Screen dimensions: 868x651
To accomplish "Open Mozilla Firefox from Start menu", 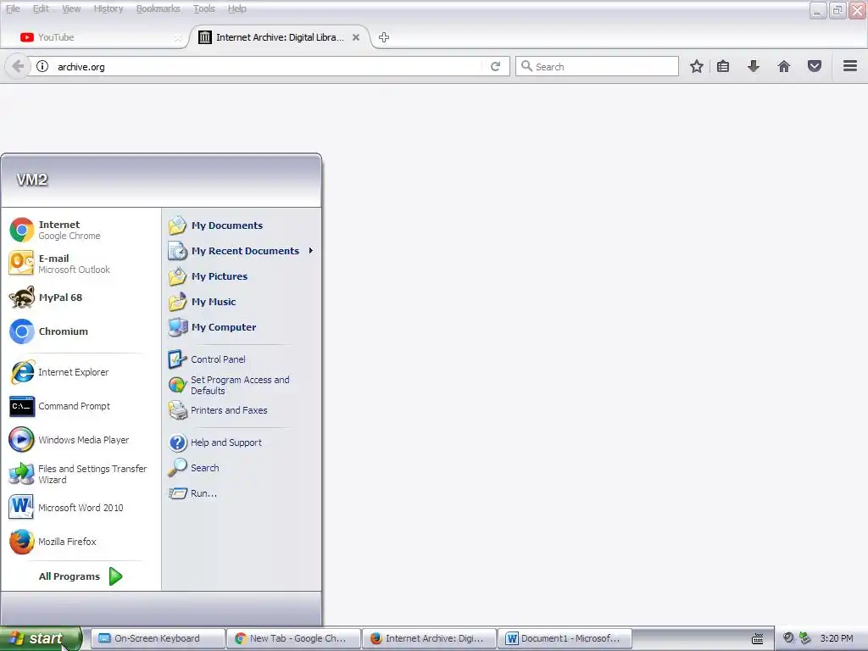I will 81,542.
